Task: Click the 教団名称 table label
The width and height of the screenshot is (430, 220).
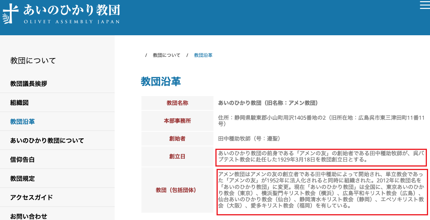Action: click(x=177, y=103)
